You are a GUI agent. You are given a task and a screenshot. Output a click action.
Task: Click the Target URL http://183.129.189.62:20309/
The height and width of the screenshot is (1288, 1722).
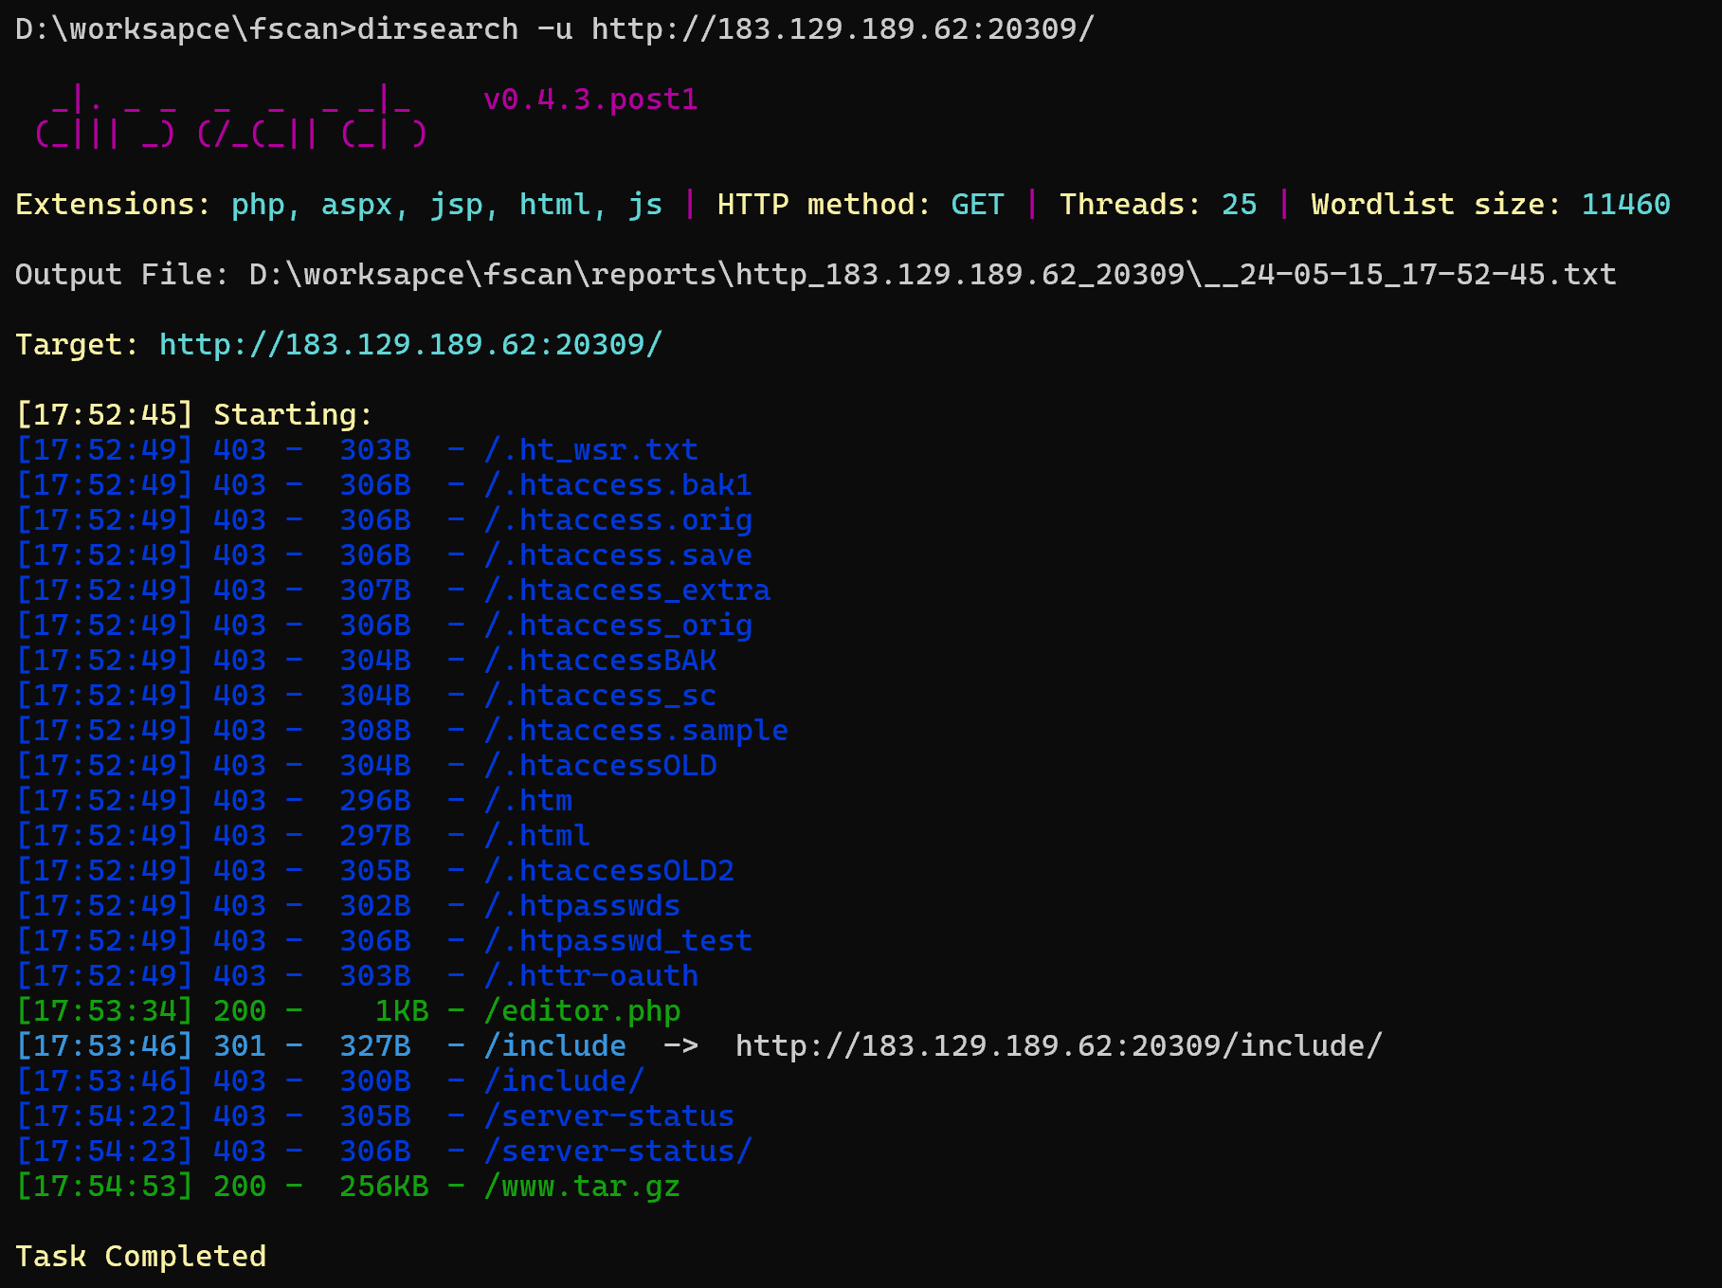coord(410,344)
